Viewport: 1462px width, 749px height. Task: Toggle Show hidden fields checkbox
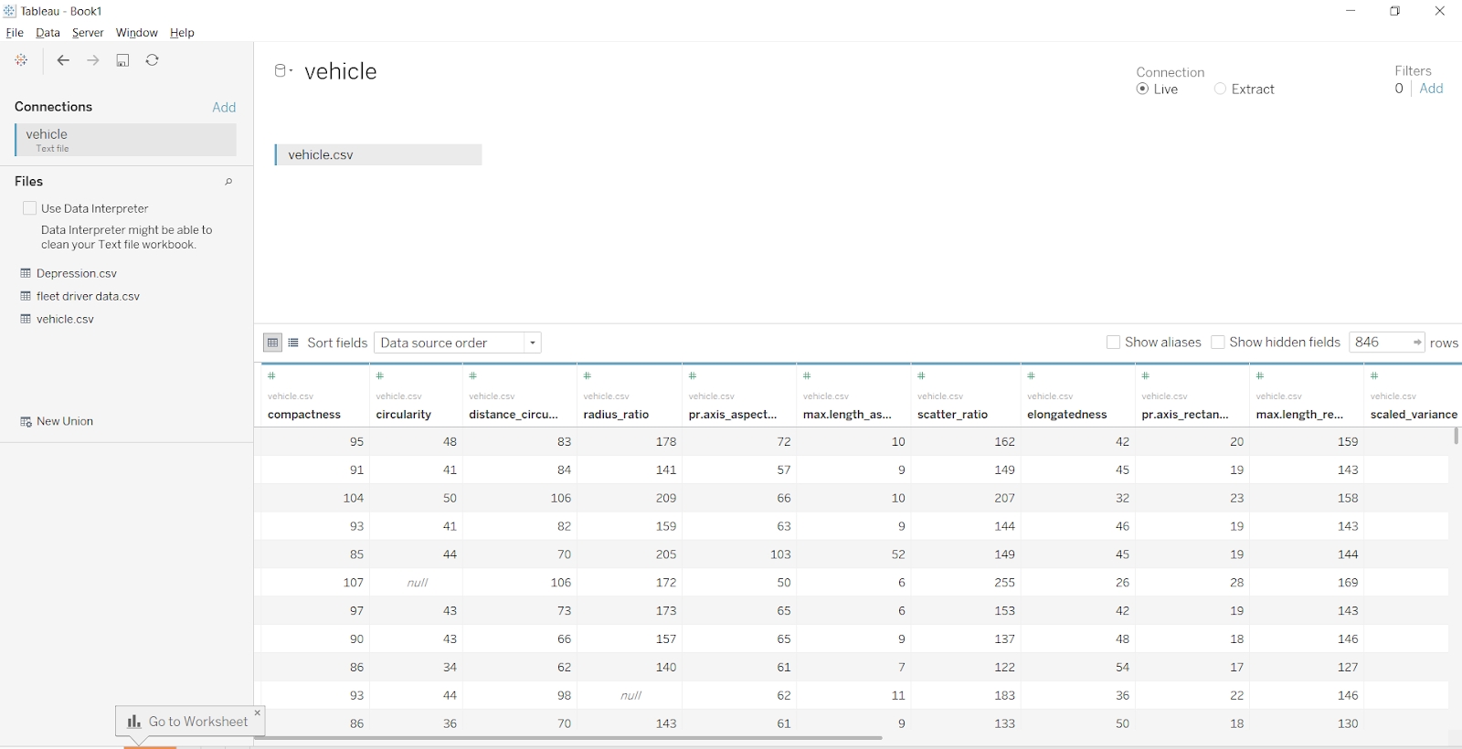point(1217,343)
